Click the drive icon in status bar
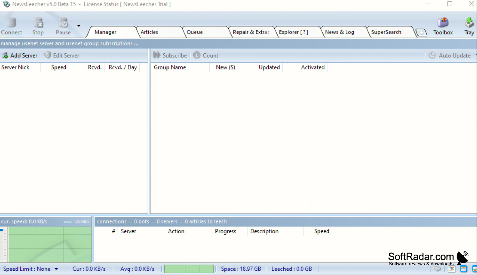The width and height of the screenshot is (477, 275). (x=437, y=269)
